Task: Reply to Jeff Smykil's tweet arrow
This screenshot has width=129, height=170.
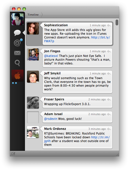Action: (109, 73)
